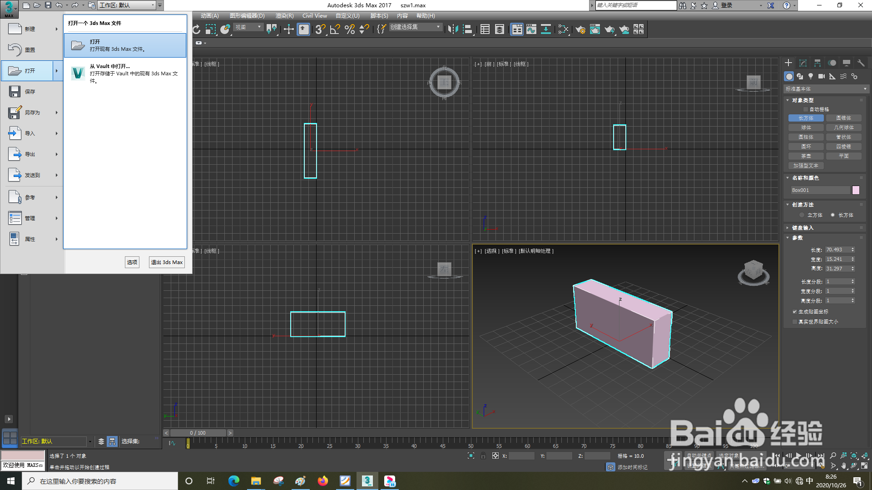Open the Render Setup teapot icon

[x=580, y=29]
